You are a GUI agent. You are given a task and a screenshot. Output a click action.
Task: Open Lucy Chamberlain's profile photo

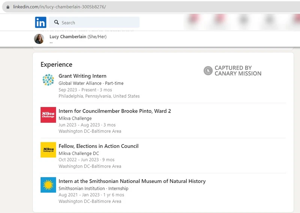[x=39, y=39]
